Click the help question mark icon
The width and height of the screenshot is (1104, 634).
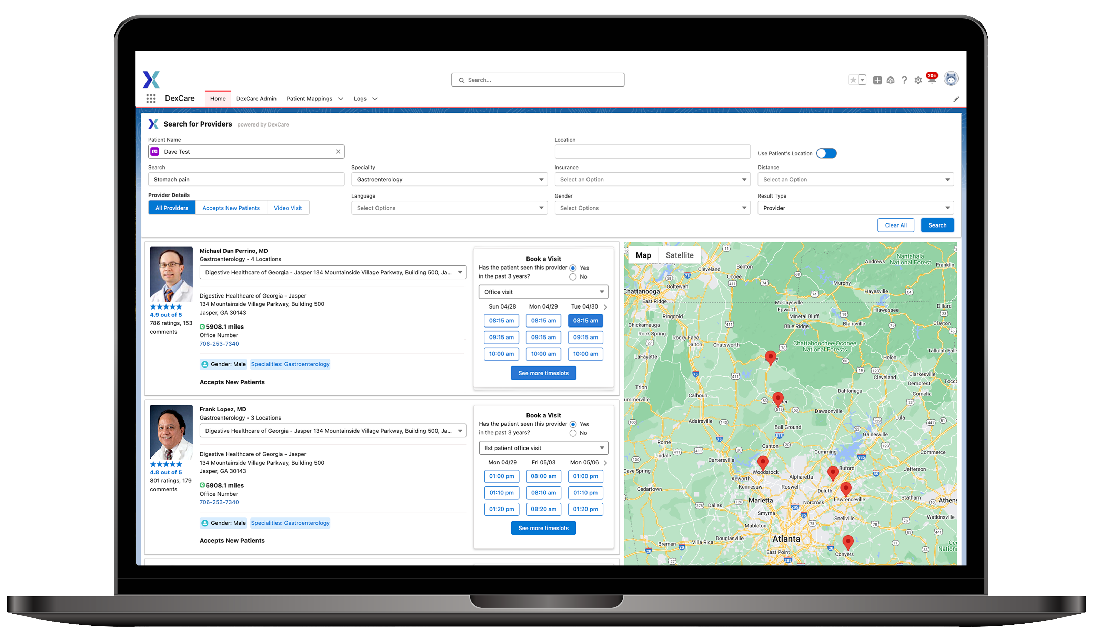pyautogui.click(x=905, y=80)
